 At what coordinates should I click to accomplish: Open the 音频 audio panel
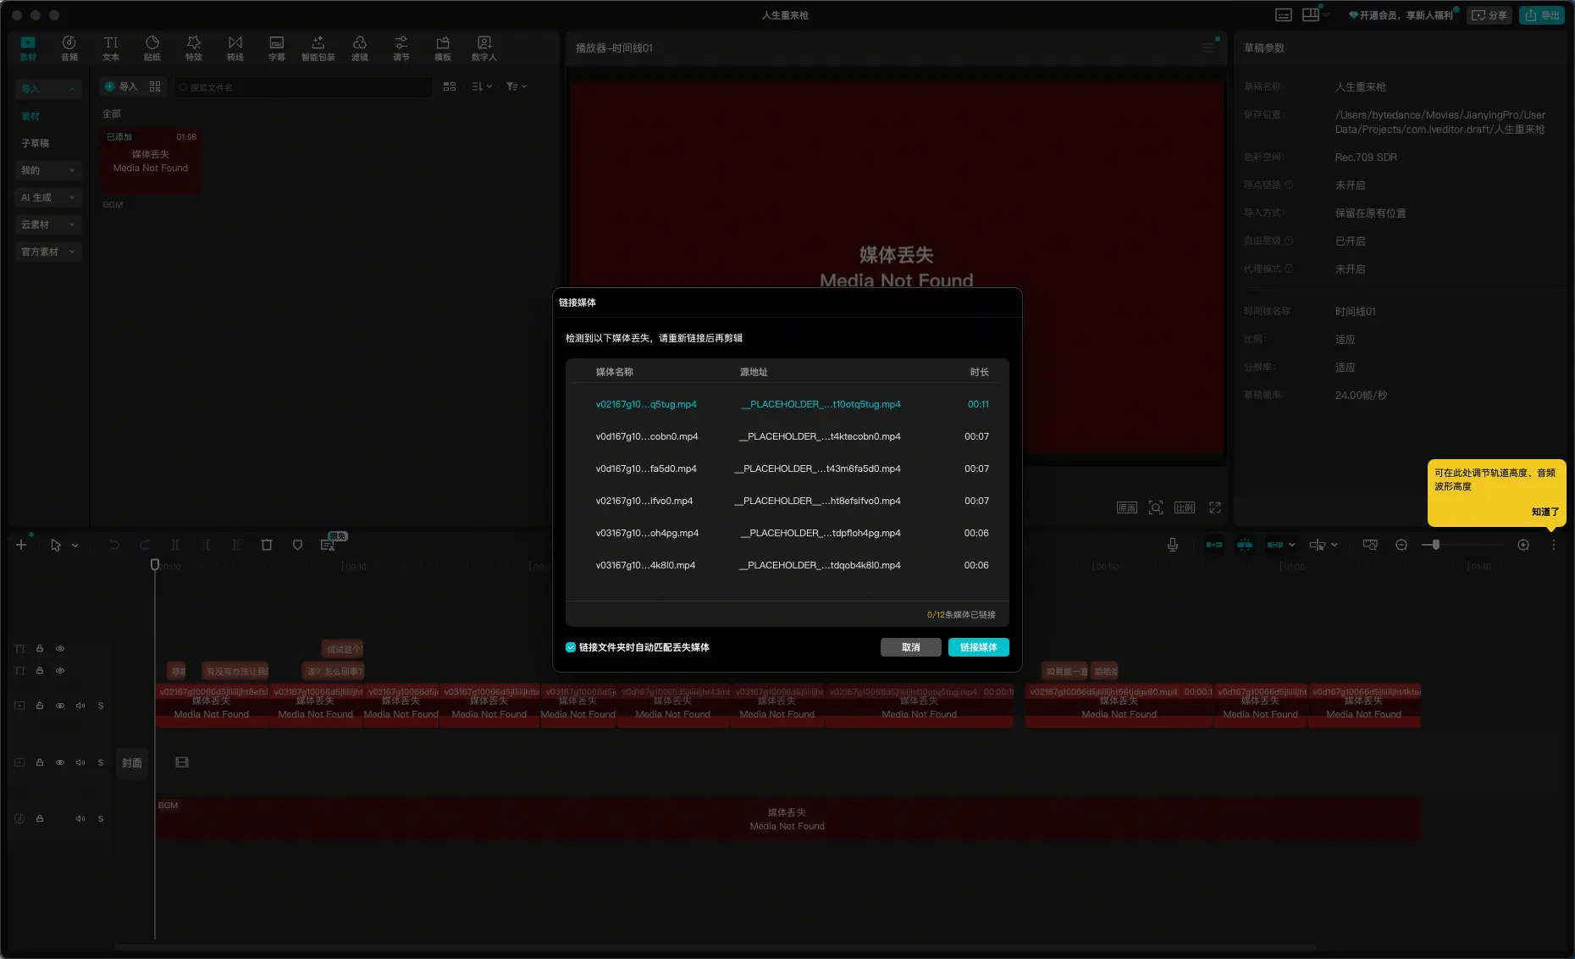[x=69, y=48]
